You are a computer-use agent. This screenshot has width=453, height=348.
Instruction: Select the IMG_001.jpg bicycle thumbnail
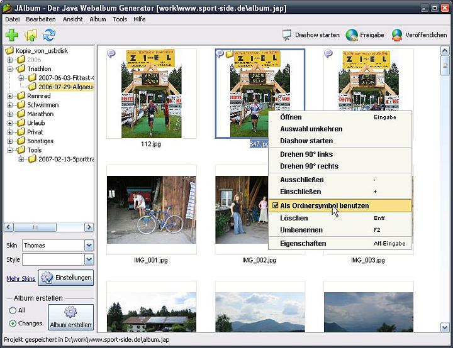click(x=152, y=210)
